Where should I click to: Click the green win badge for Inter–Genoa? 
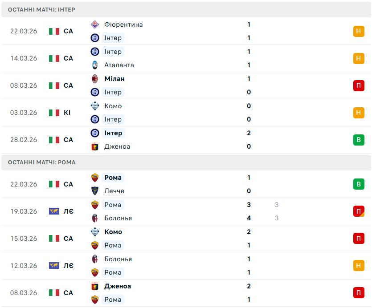(359, 140)
